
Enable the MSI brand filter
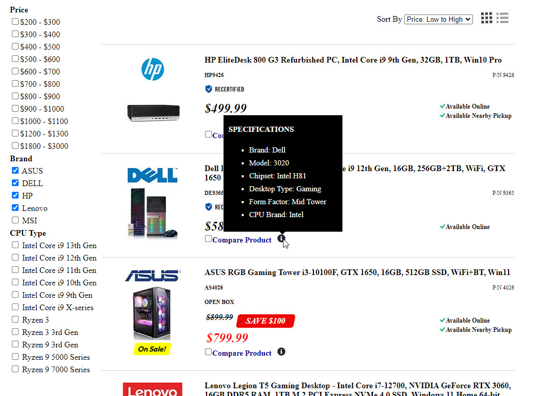[15, 220]
